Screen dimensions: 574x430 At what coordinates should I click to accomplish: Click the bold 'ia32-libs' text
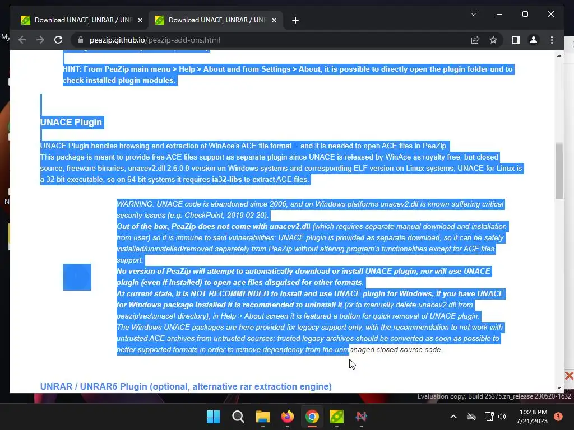(x=227, y=180)
